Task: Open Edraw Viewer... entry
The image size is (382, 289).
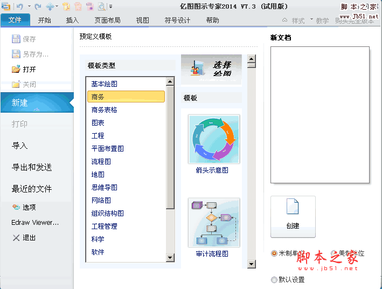Action: (x=35, y=223)
